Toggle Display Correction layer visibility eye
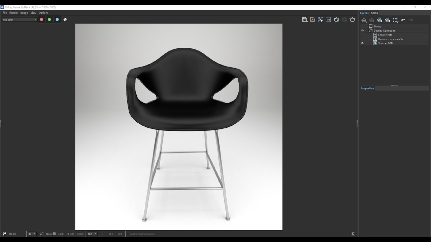Viewport: 431px width, 242px height. click(x=362, y=31)
